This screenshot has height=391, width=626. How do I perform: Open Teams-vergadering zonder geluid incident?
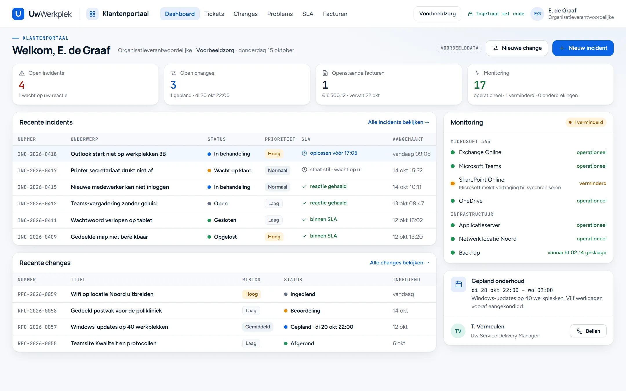coord(114,203)
